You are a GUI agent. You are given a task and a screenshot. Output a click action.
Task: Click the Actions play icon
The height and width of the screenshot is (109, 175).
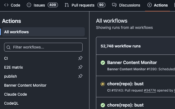pos(150,5)
